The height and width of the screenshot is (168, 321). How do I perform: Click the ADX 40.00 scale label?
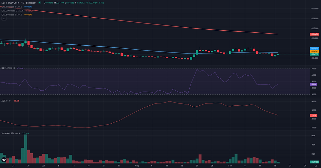coord(314,101)
